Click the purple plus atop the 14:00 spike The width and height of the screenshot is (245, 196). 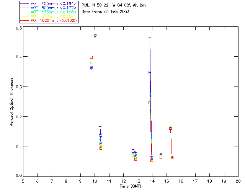pos(150,38)
